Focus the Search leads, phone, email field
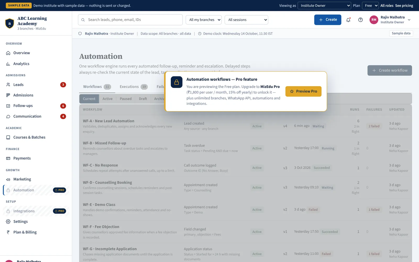 click(x=130, y=20)
